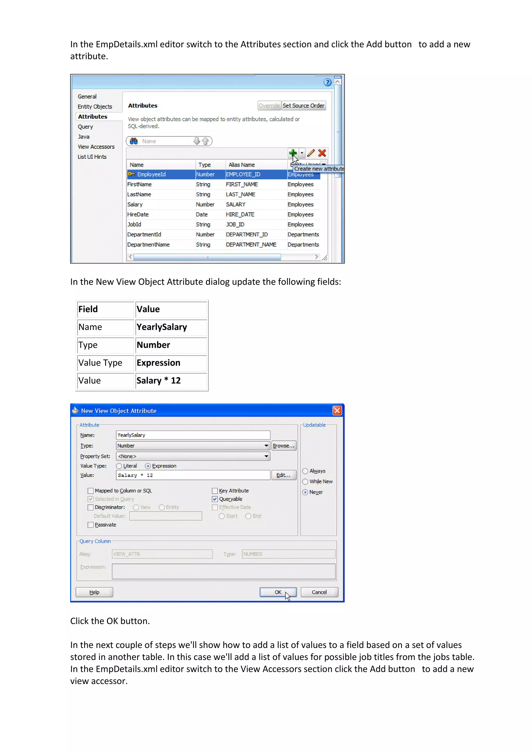Click the Browse... button
The width and height of the screenshot is (532, 753).
coord(284,446)
